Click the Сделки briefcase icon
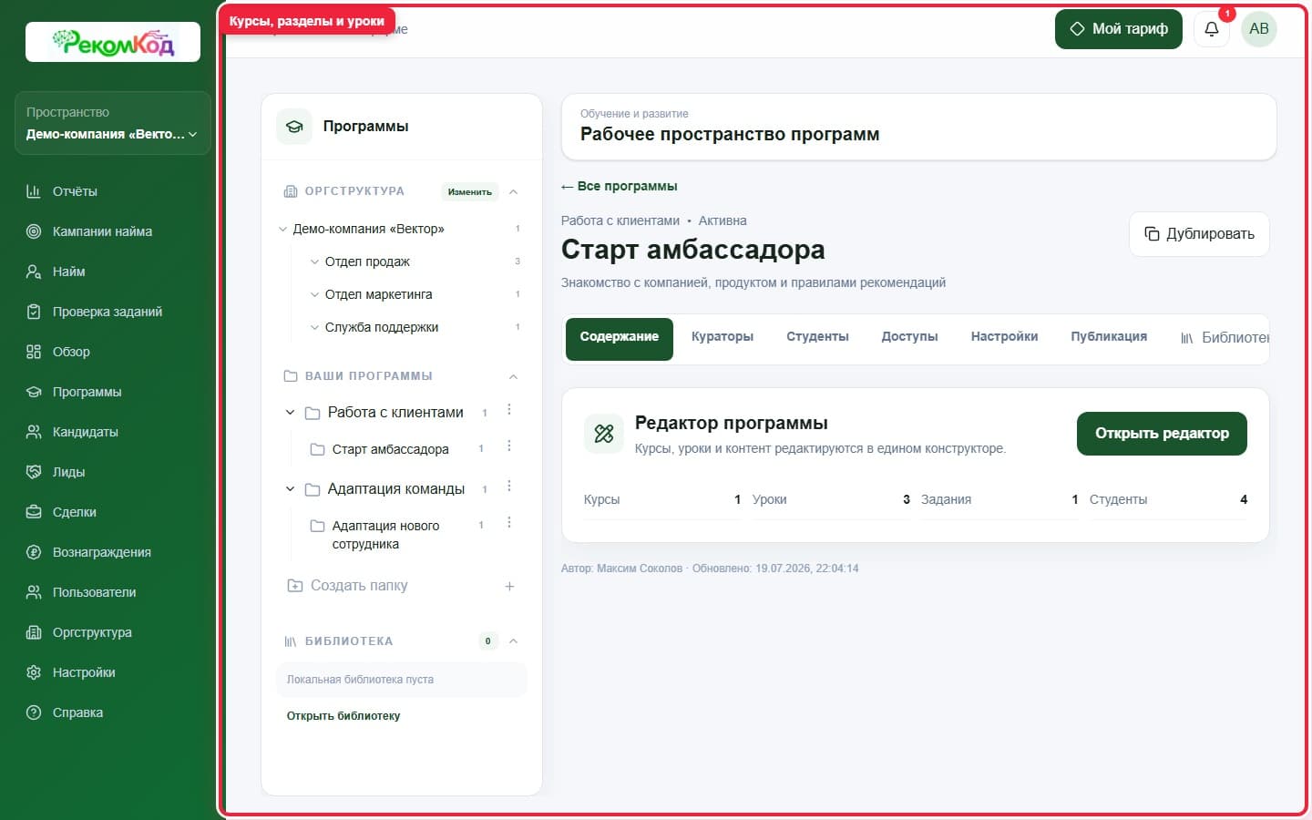This screenshot has height=820, width=1312. (x=34, y=512)
